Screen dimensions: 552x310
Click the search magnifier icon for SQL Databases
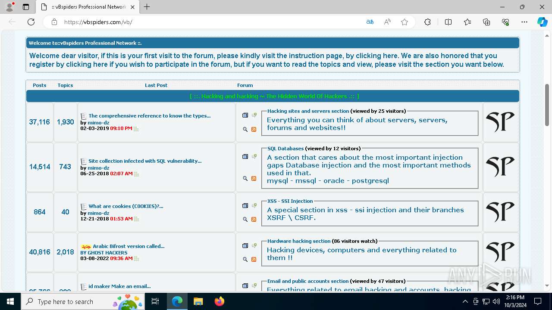click(x=245, y=178)
